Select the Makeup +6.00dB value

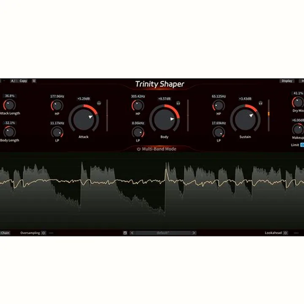pos(298,120)
